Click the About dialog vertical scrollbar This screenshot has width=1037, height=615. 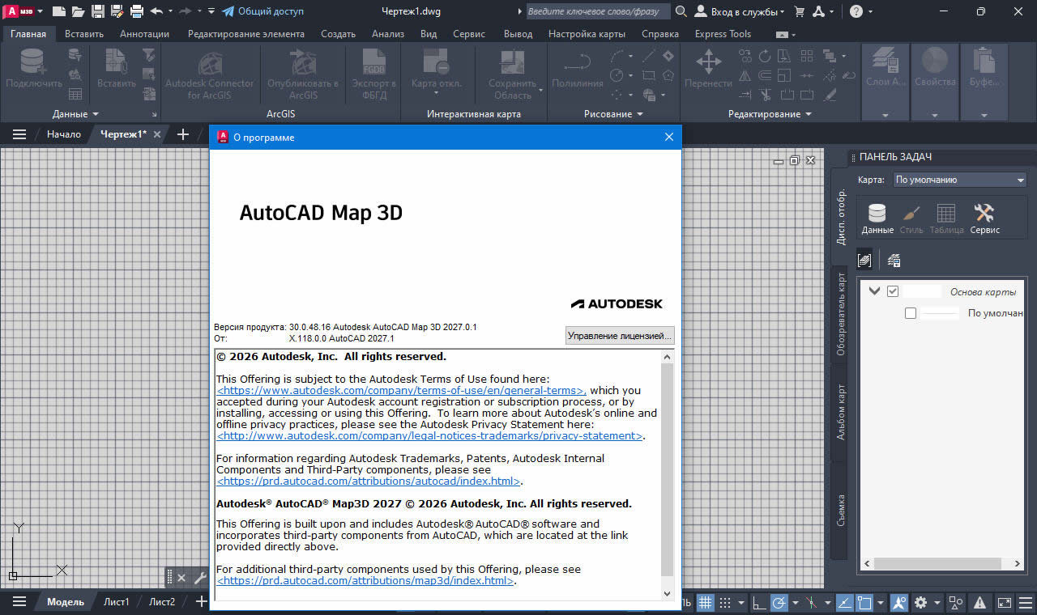coord(668,475)
